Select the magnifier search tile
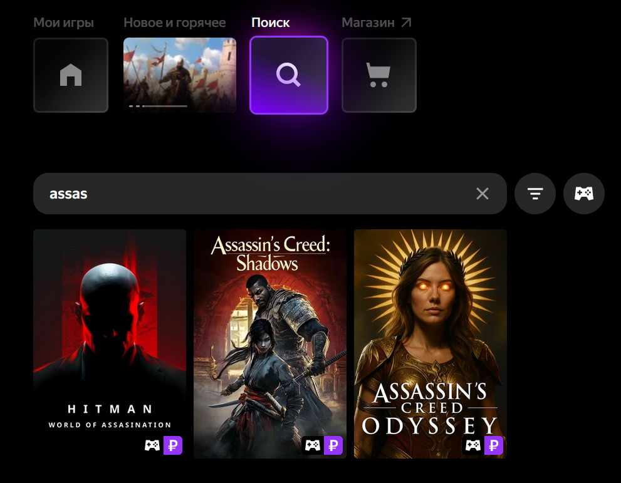The height and width of the screenshot is (483, 621). pyautogui.click(x=289, y=75)
